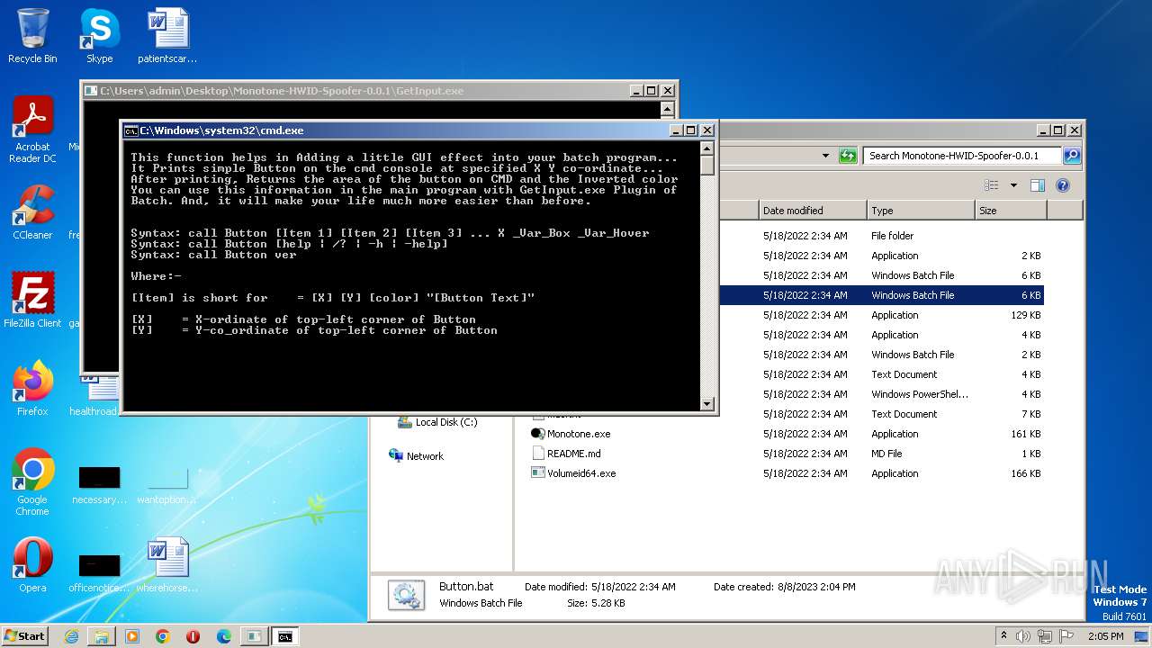1152x648 pixels.
Task: Launch Skype from the desktop
Action: (x=100, y=36)
